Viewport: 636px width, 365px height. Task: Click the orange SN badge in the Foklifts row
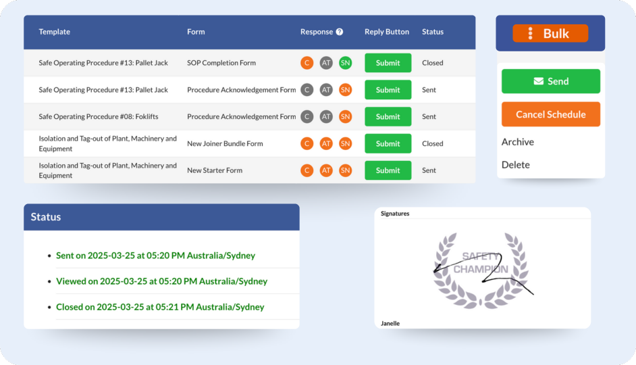pos(346,117)
